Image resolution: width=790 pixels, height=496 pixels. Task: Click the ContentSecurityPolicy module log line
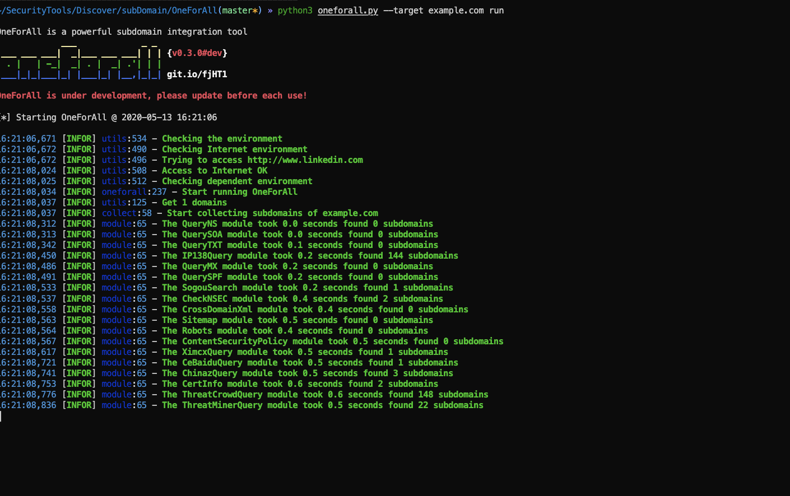point(332,341)
